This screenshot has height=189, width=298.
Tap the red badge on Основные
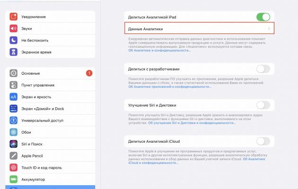pos(89,73)
